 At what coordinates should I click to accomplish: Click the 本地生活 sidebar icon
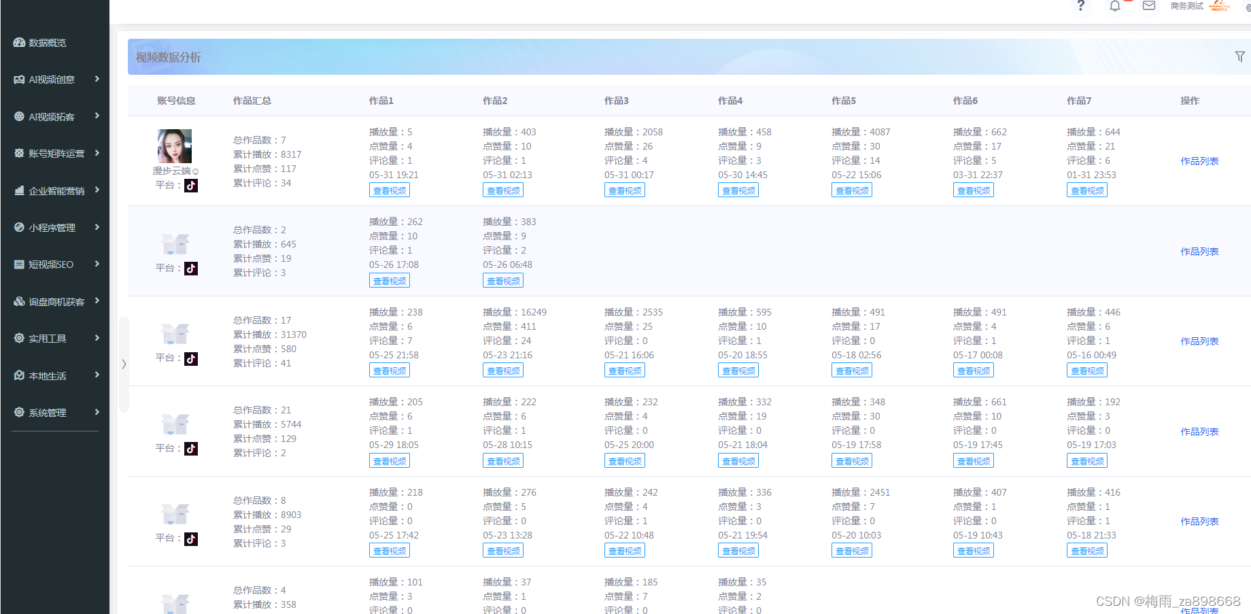click(x=19, y=375)
